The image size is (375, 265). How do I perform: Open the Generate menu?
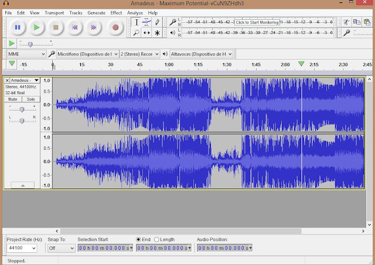click(x=96, y=13)
